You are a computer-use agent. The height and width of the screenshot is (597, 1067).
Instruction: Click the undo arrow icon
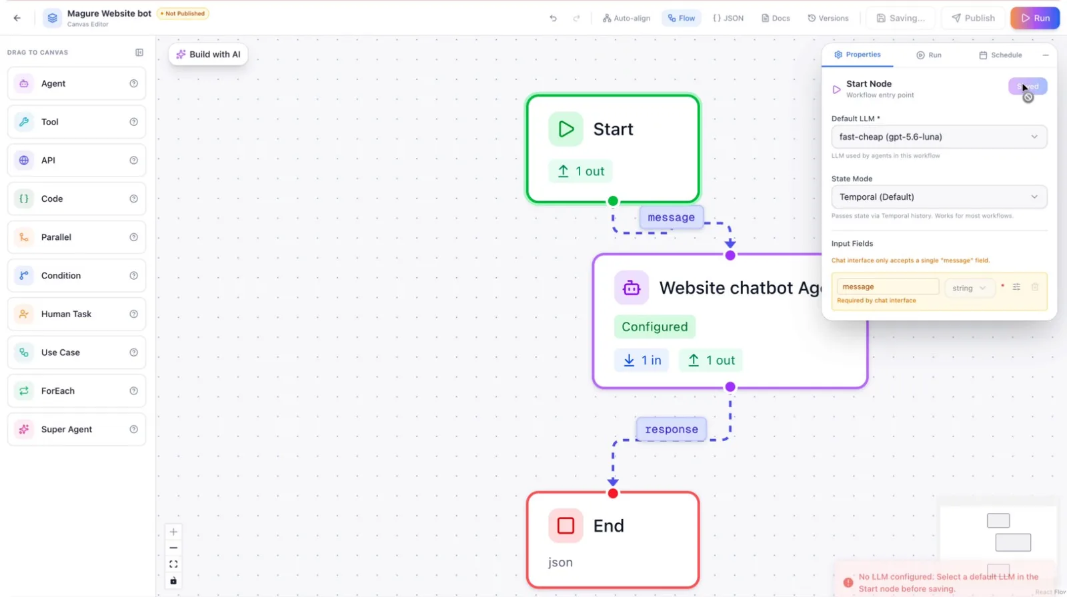(x=553, y=18)
